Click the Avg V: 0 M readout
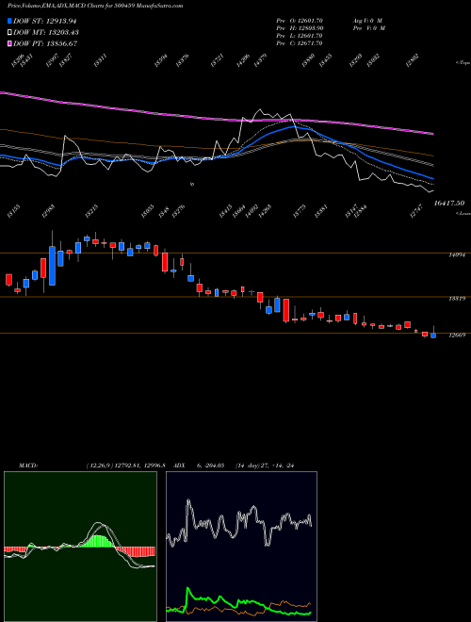471x622 pixels. [367, 20]
